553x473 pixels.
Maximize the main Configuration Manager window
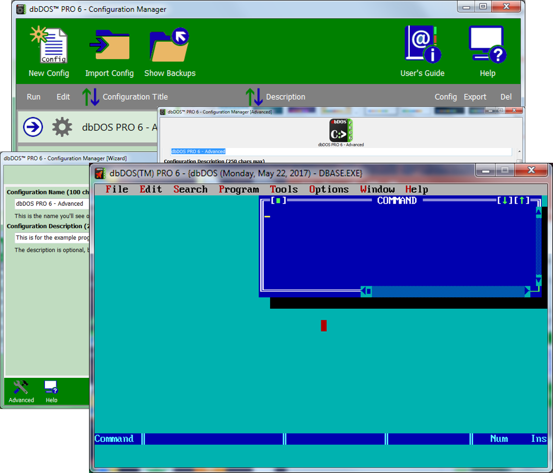483,6
